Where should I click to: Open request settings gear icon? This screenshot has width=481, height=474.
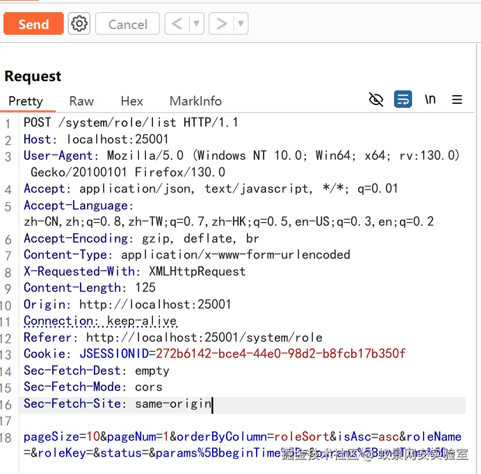point(79,24)
